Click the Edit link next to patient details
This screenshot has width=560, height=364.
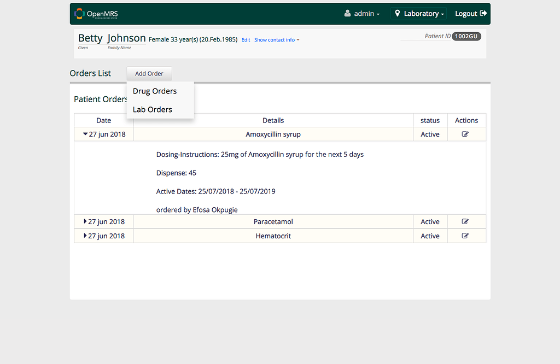pyautogui.click(x=245, y=39)
